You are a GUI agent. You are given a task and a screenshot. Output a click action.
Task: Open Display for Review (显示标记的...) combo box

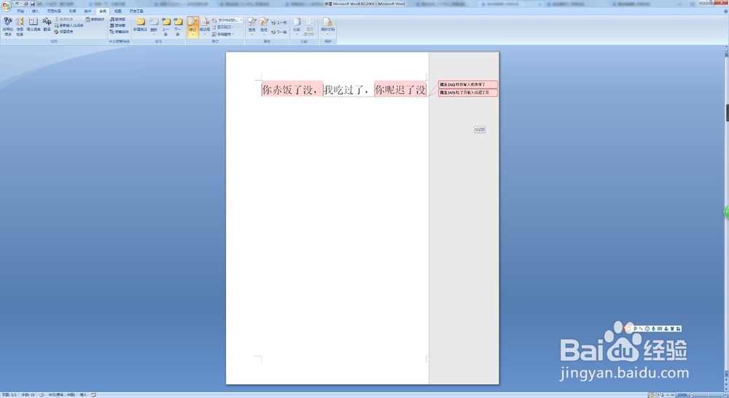click(230, 20)
